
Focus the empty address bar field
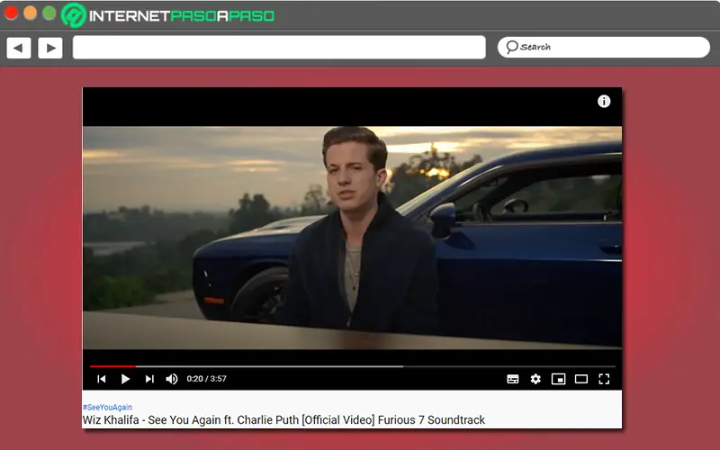tap(279, 48)
